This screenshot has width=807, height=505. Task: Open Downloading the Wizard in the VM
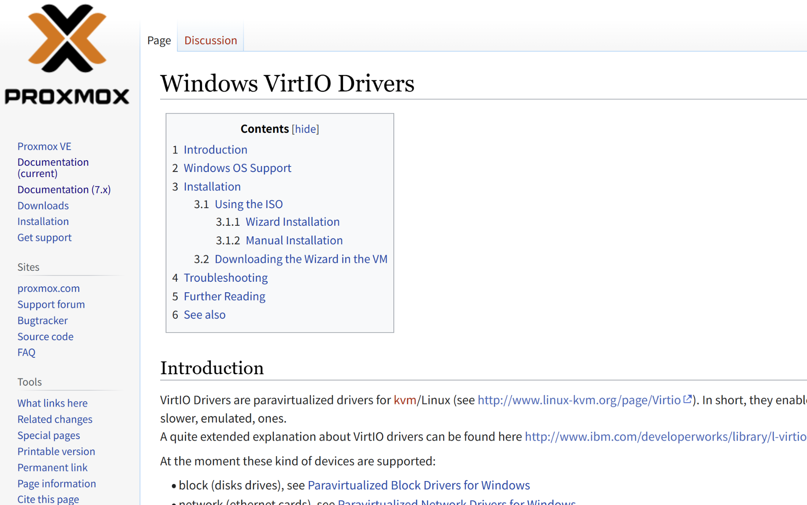(301, 259)
